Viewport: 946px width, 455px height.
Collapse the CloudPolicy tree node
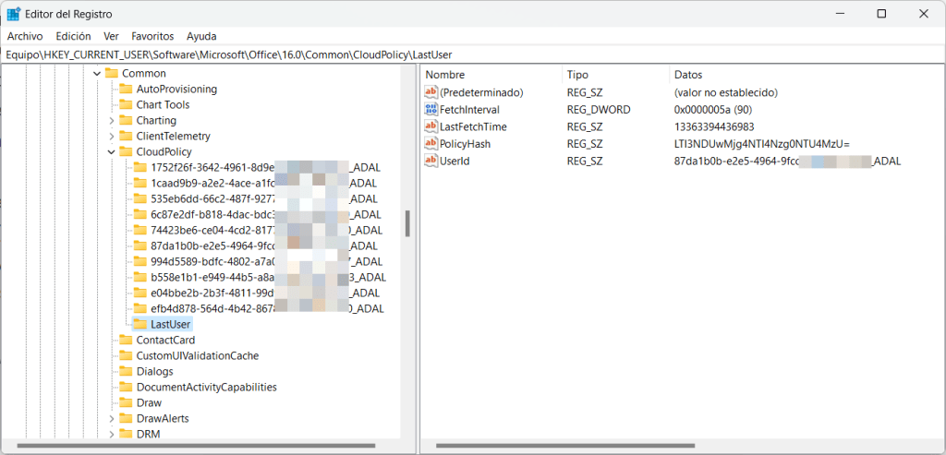click(112, 151)
